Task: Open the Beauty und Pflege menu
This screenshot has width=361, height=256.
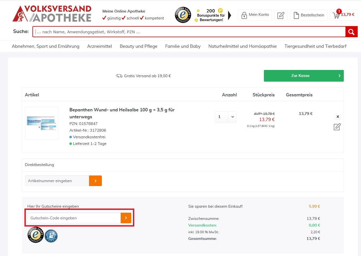Action: (x=138, y=46)
